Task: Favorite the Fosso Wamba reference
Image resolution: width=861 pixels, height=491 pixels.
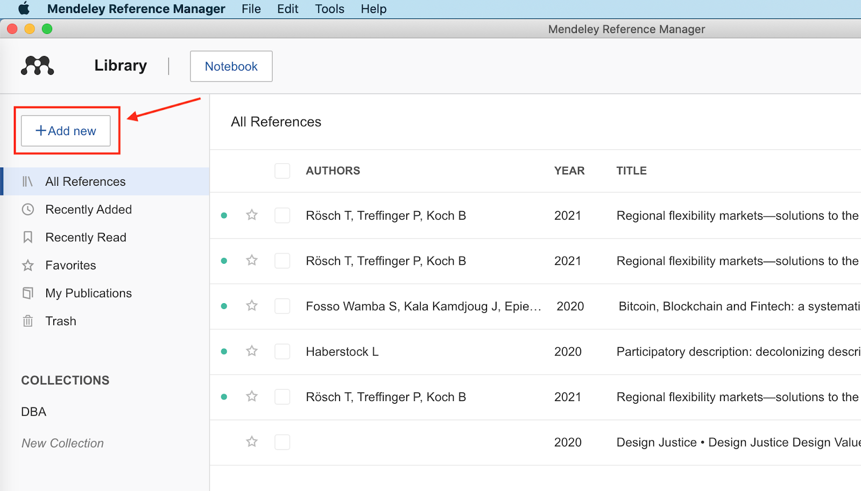Action: 252,306
